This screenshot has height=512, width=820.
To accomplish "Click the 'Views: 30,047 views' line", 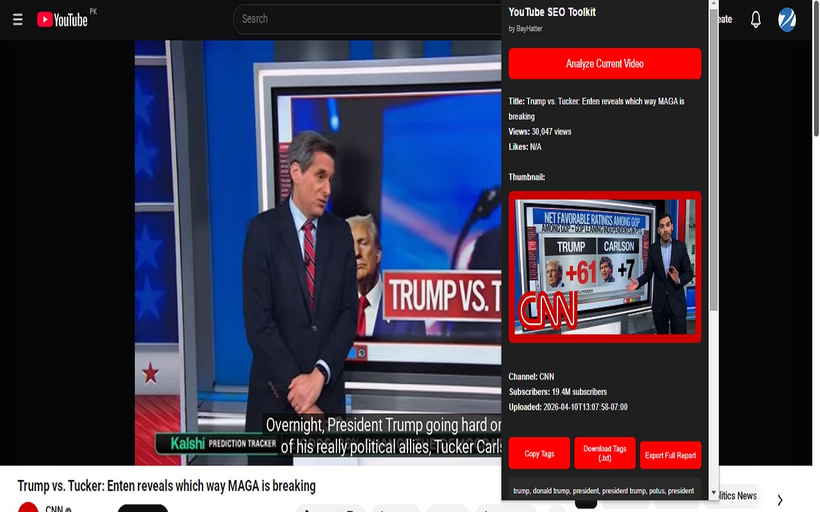I will click(540, 132).
